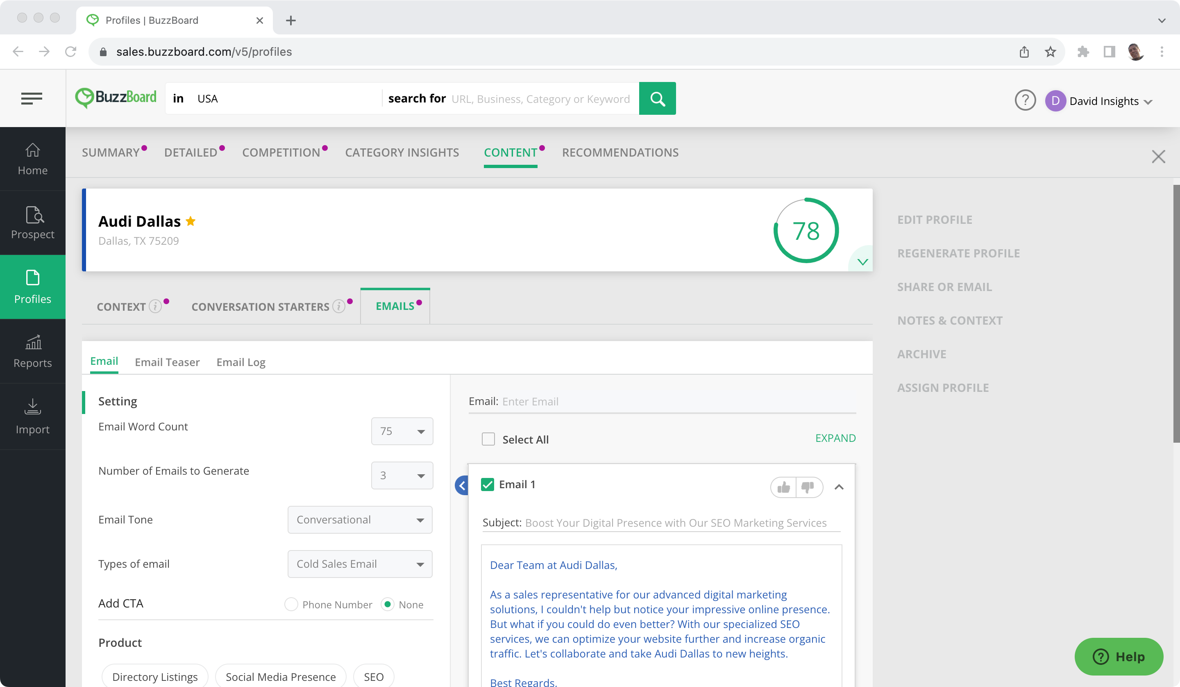Open browser tab list chevron

[1162, 20]
